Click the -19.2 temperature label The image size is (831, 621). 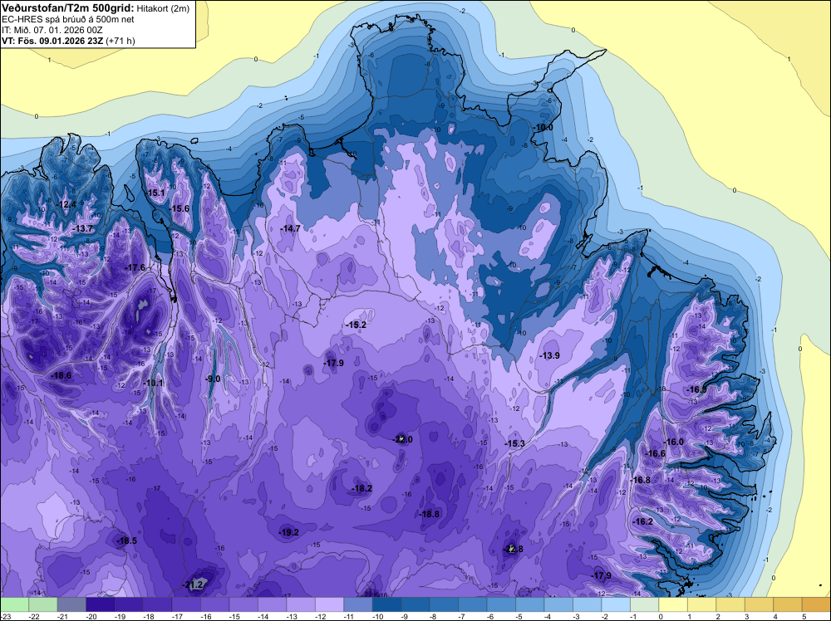(289, 533)
